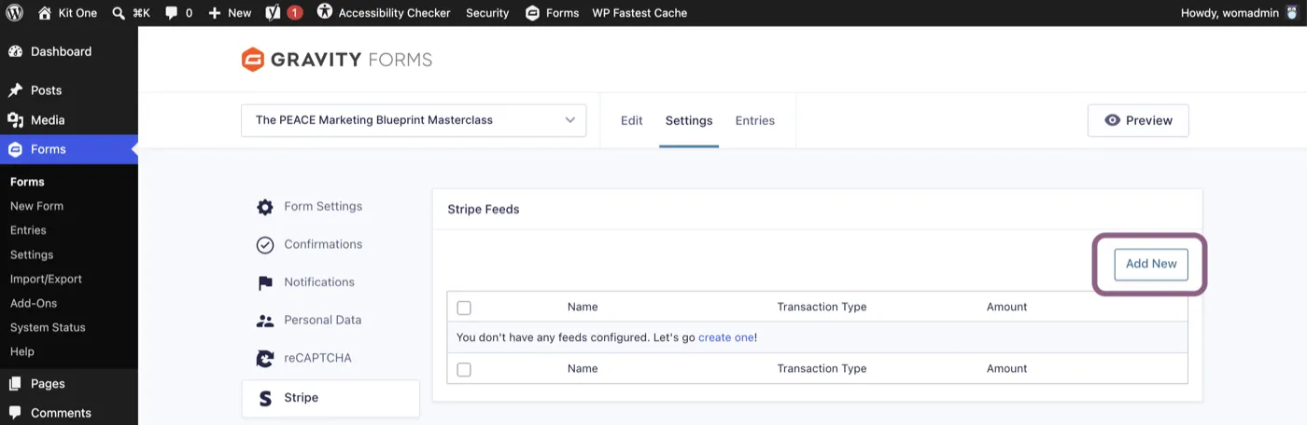This screenshot has height=425, width=1307.
Task: Open Forms menu in admin bar
Action: click(x=552, y=13)
